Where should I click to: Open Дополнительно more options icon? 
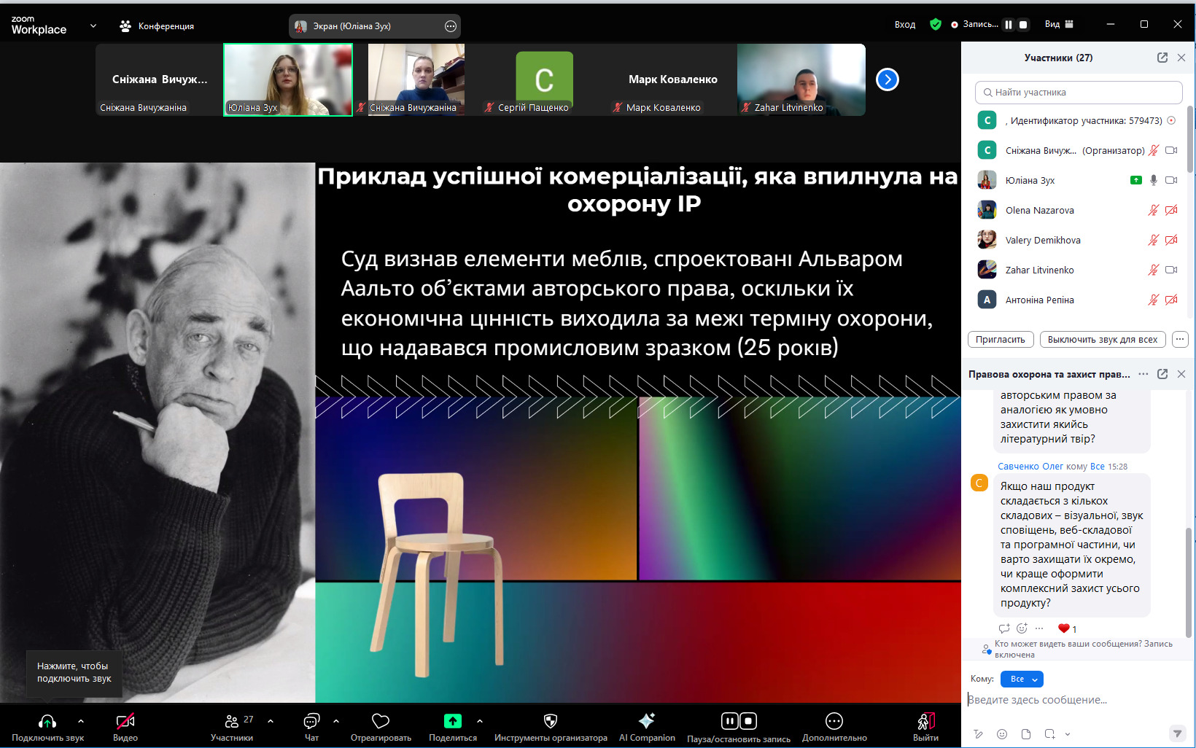834,722
